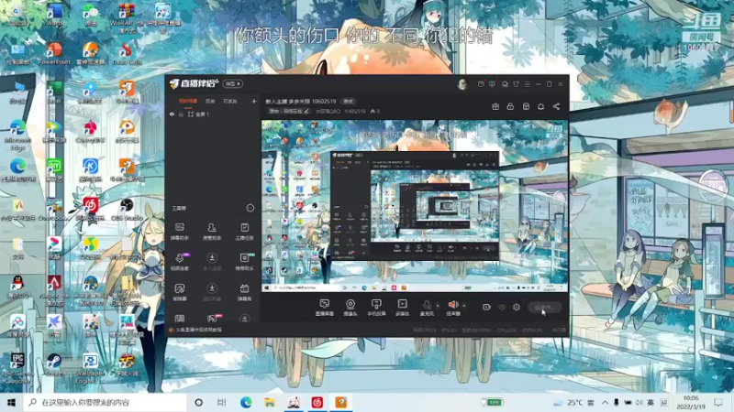
Task: Open the skin shirt icon in title bar
Action: 516,84
